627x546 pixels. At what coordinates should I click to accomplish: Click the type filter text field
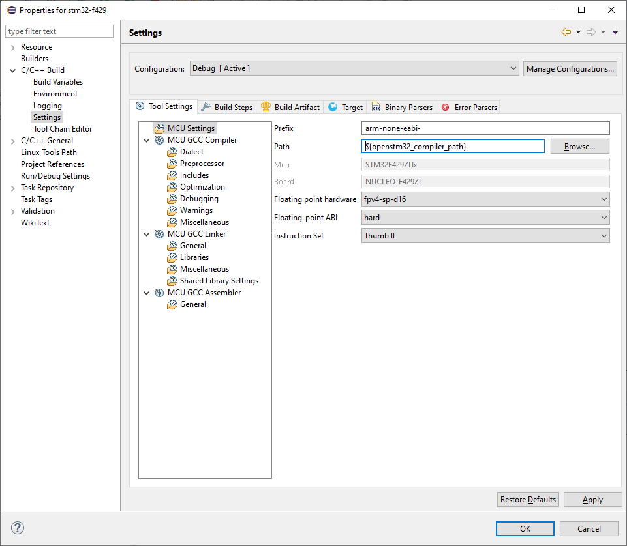click(x=59, y=31)
